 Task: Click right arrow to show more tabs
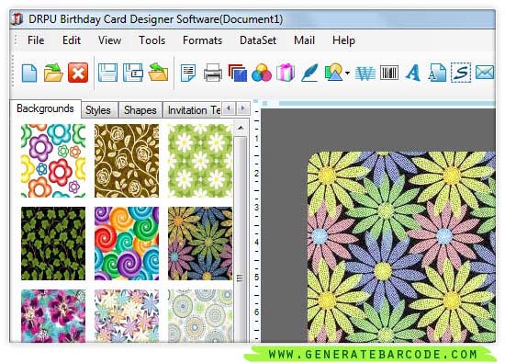pos(243,108)
